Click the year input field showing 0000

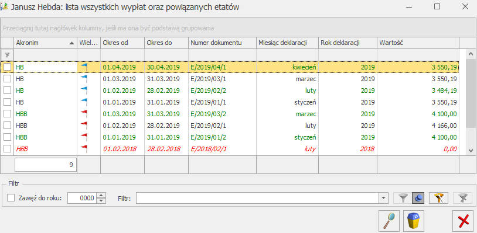[81, 199]
